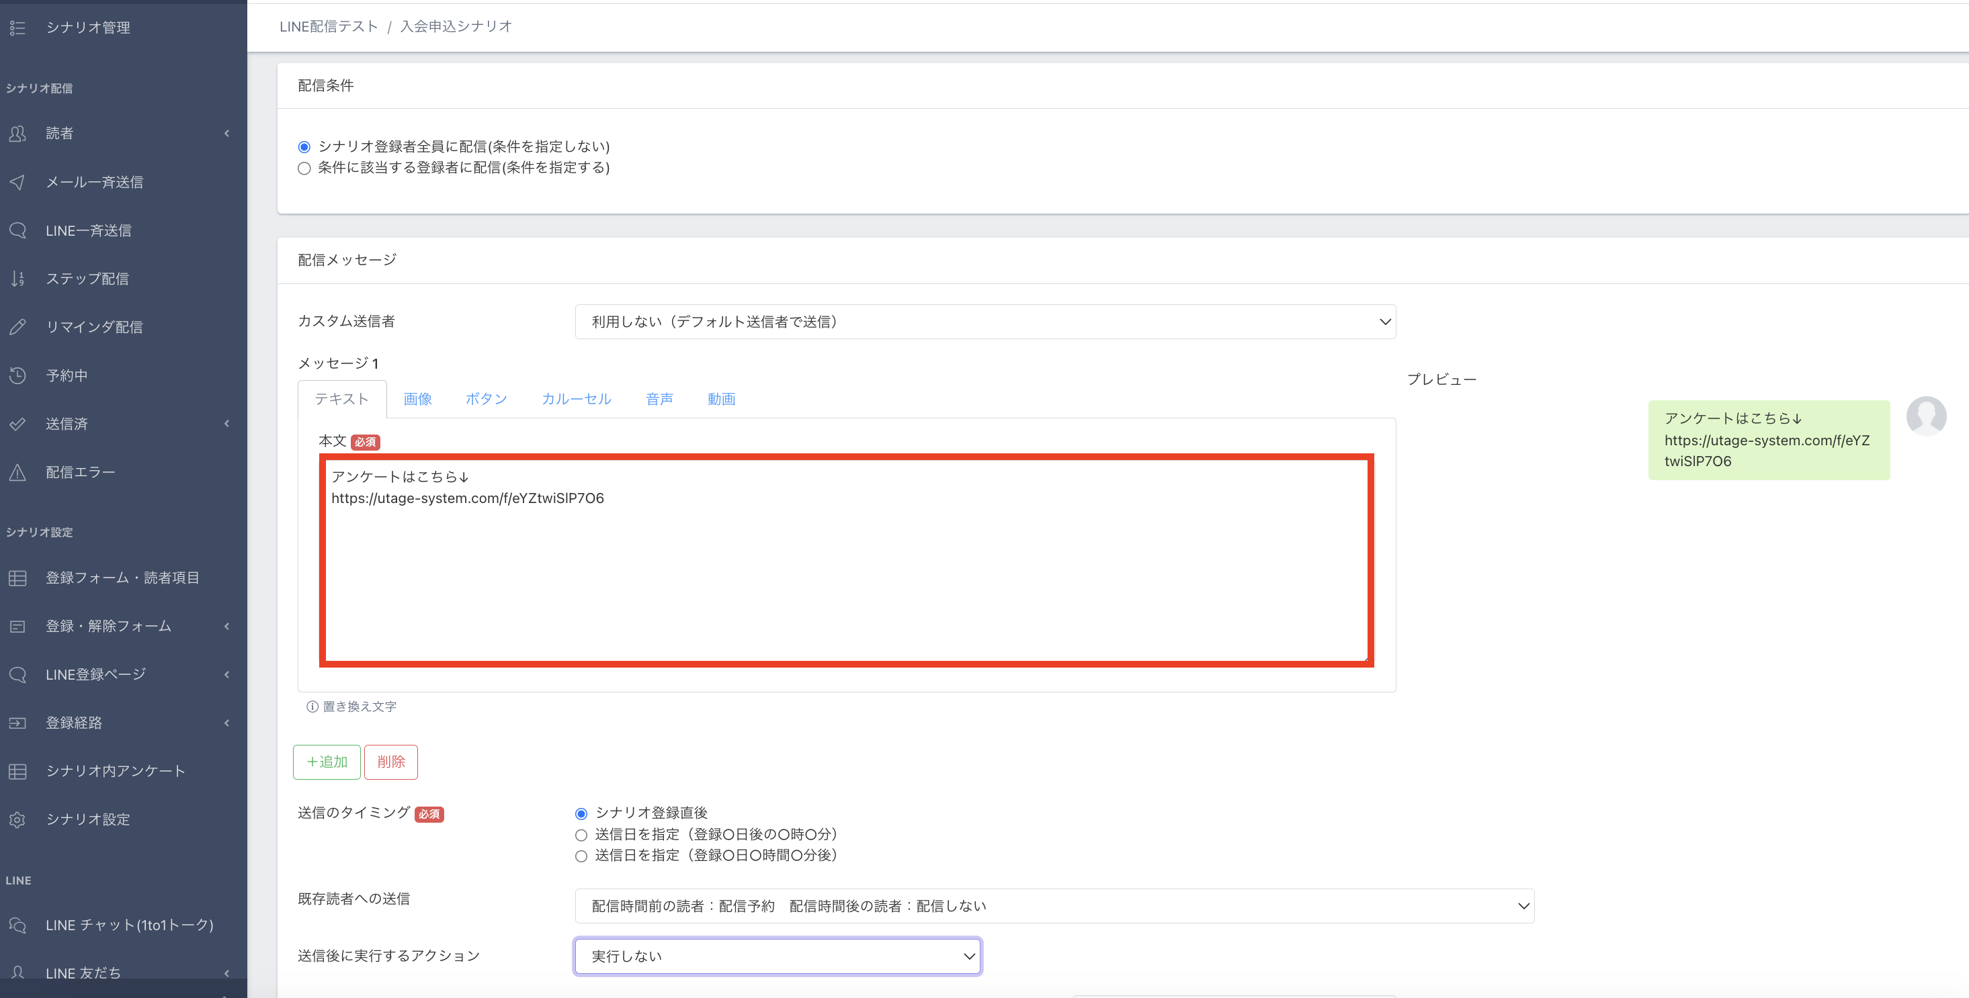This screenshot has height=998, width=1969.
Task: Click the warning triangle icon for 配信エラー
Action: tap(17, 472)
